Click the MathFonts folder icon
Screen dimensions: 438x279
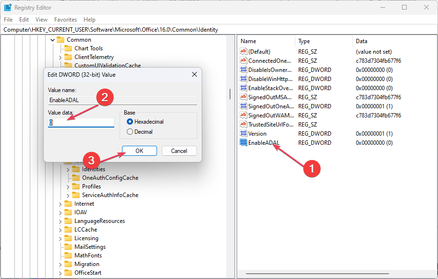(x=68, y=256)
